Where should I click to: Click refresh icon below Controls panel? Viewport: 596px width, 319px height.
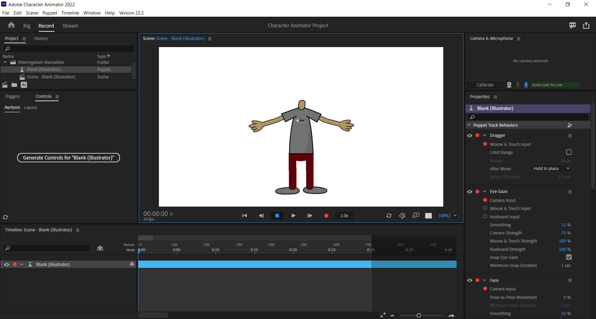click(x=6, y=217)
